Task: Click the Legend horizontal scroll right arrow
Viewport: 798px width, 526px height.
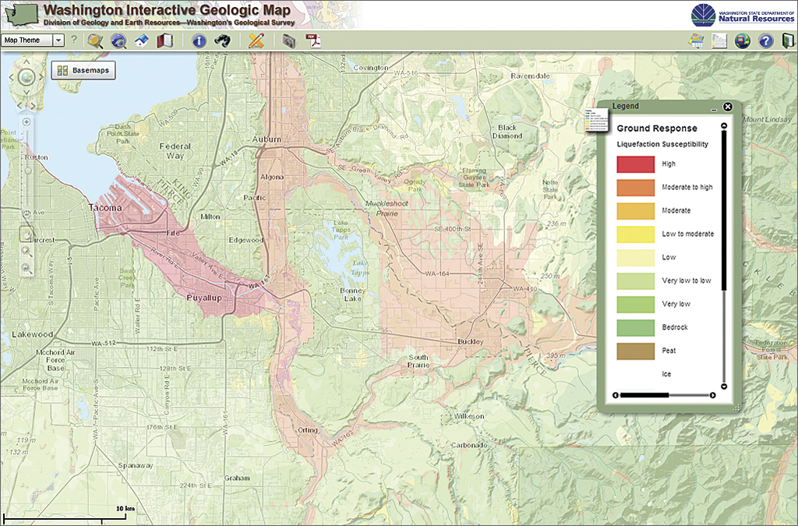Action: [712, 395]
